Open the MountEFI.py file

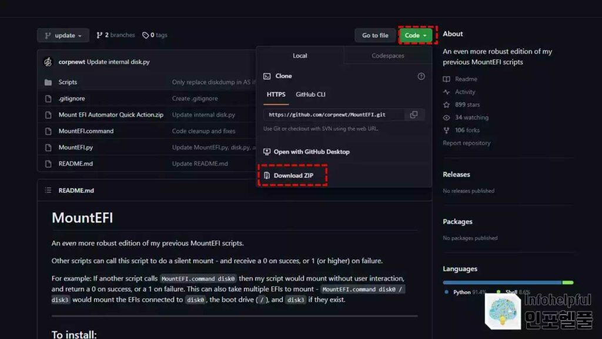(76, 147)
